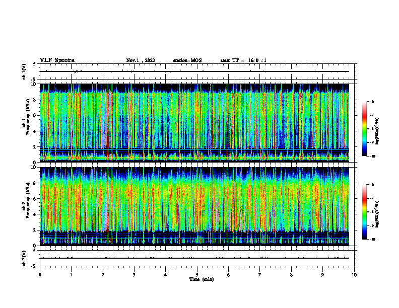Click time axis tick label "4"
Viewport: 399px width, 308px height.
coord(166,275)
